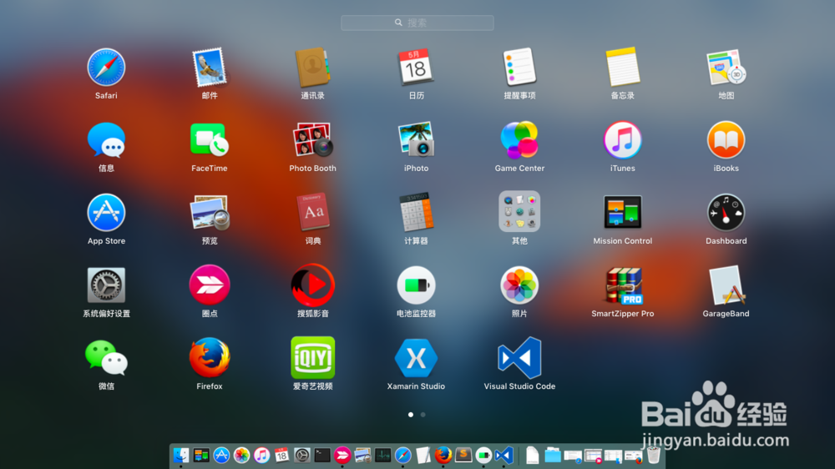Viewport: 835px width, 469px height.
Task: Open the 其他 folder of apps
Action: [x=519, y=211]
